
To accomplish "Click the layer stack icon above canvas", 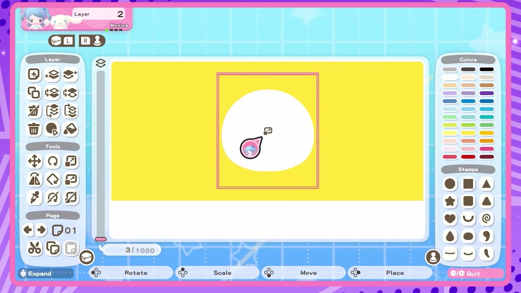I will [101, 63].
